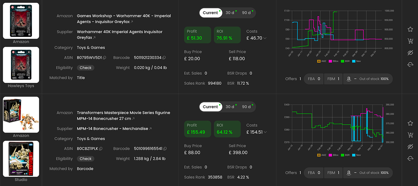Open the Amazon thumbnail image of Bonecrusher figurine
Screen dimensions: 418x186
21,115
